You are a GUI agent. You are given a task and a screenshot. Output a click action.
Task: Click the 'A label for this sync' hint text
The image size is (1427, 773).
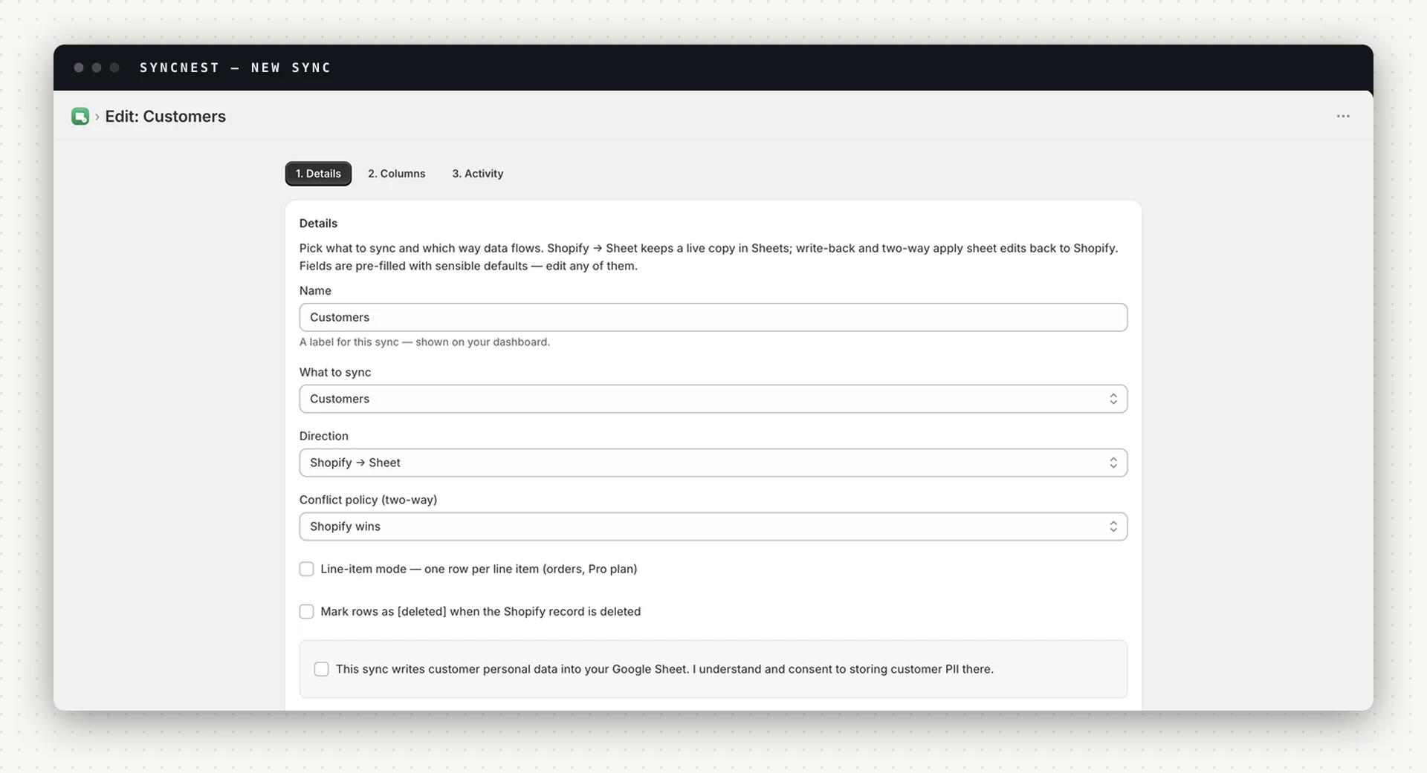(424, 342)
